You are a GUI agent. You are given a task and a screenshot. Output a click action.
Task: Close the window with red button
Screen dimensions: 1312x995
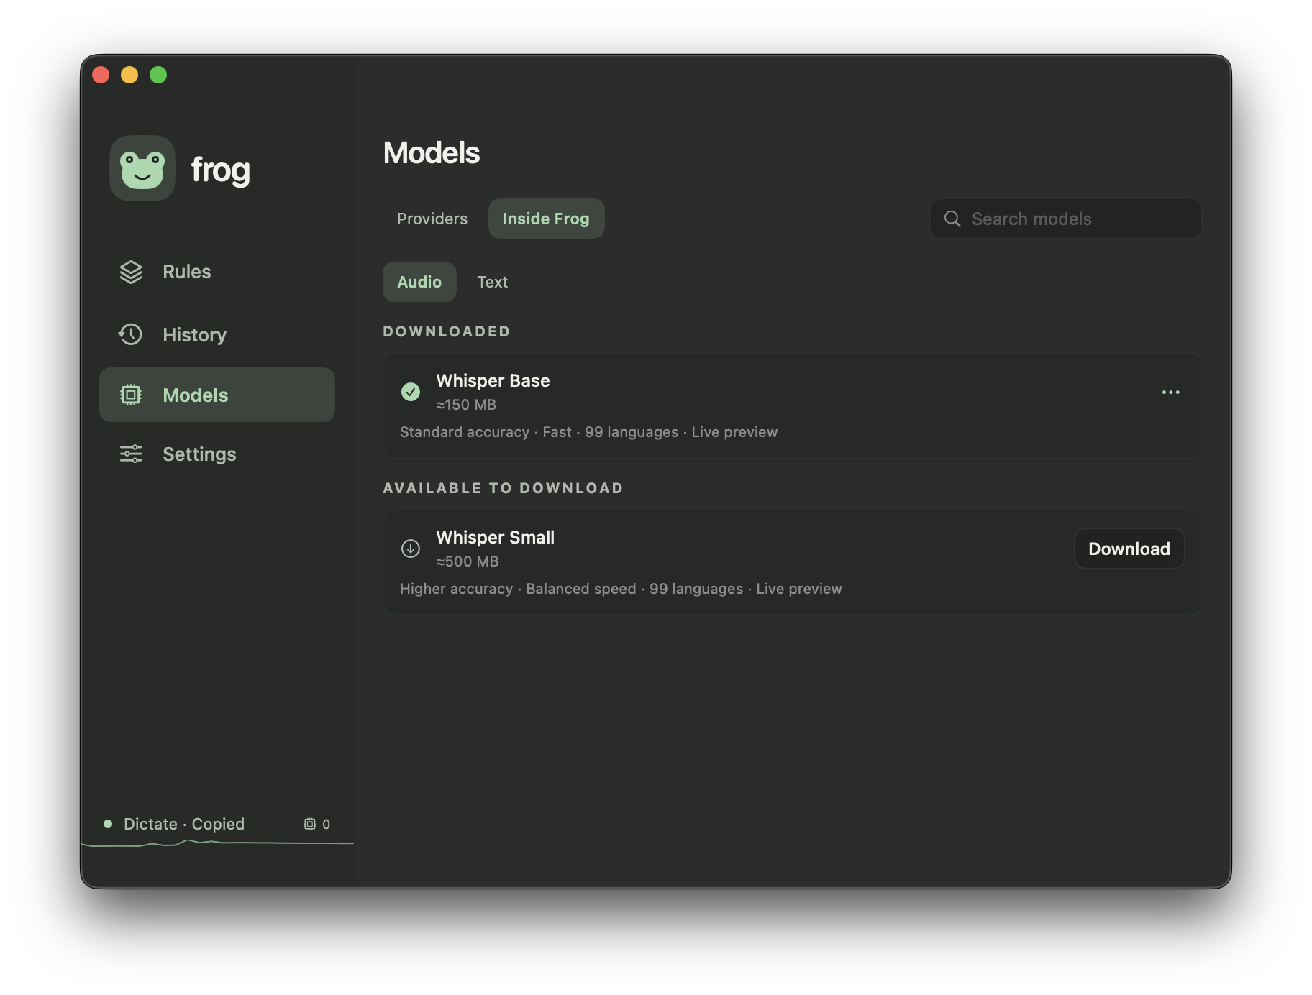(101, 75)
